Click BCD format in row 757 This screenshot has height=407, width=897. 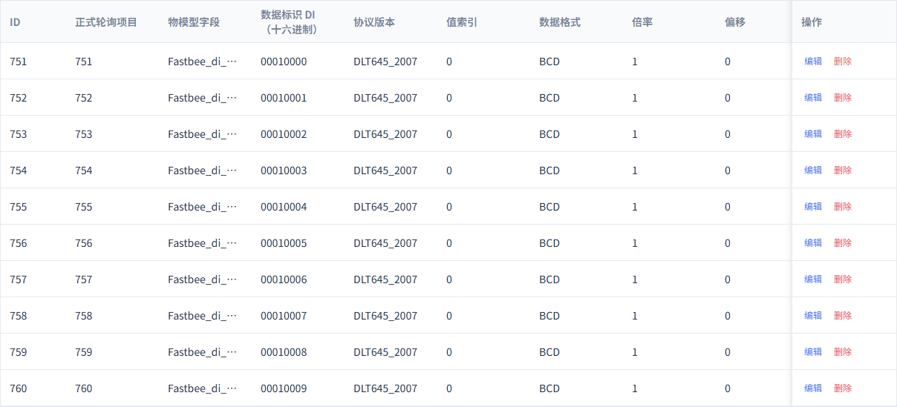tap(549, 279)
